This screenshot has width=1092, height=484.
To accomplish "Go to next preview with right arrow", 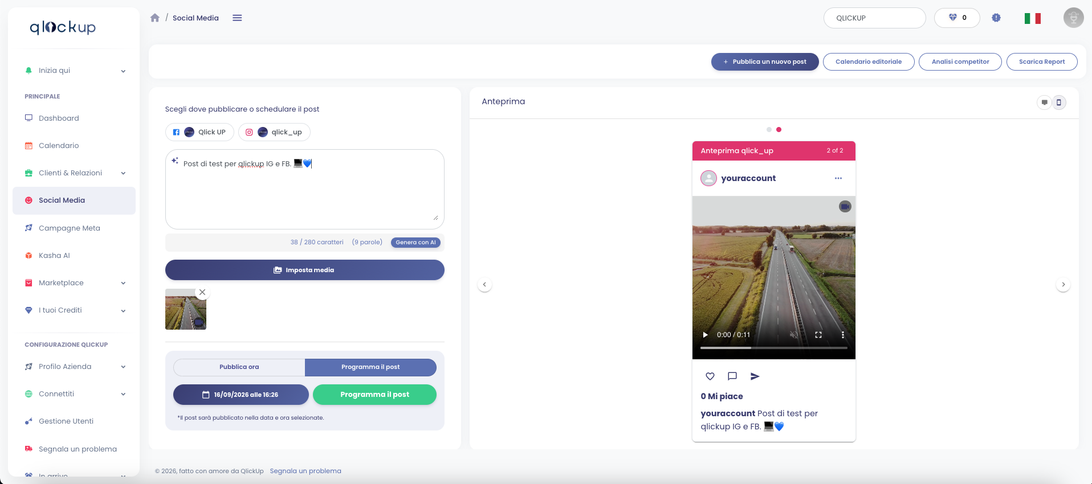I will (x=1063, y=284).
